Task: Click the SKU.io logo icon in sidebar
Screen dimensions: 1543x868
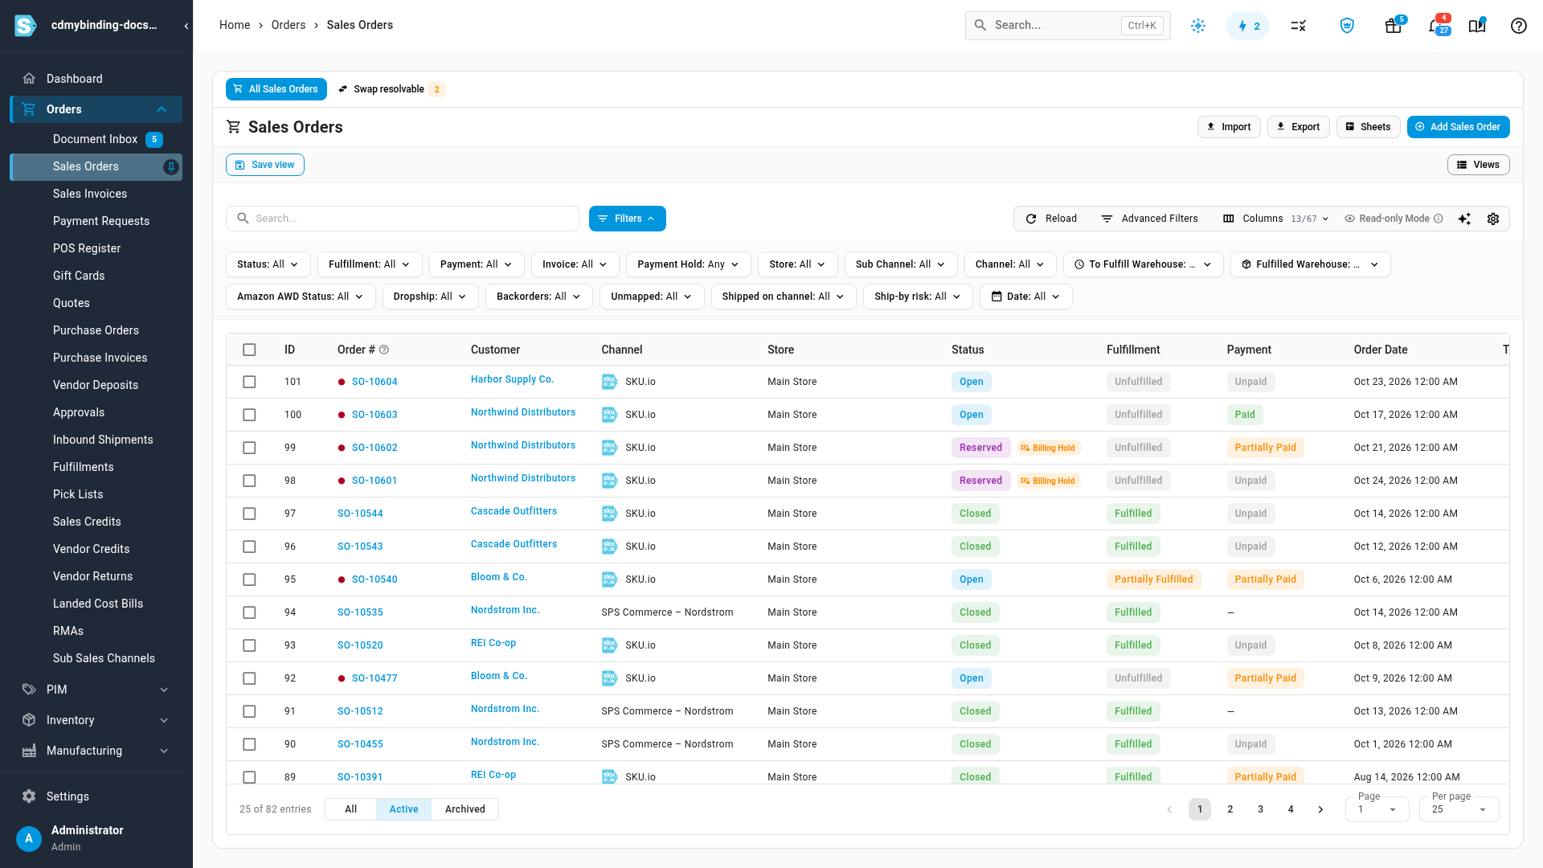Action: tap(26, 26)
